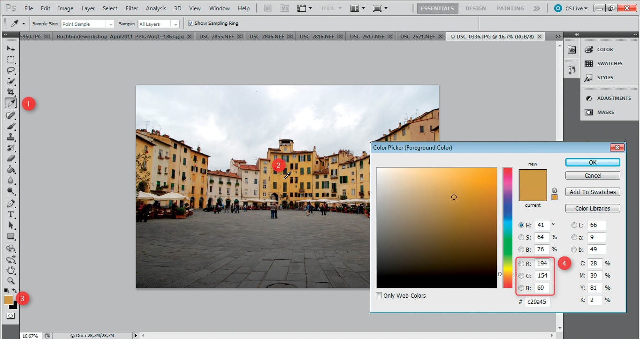Show hidden document tabs chevron
The height and width of the screenshot is (339, 640).
tap(557, 36)
